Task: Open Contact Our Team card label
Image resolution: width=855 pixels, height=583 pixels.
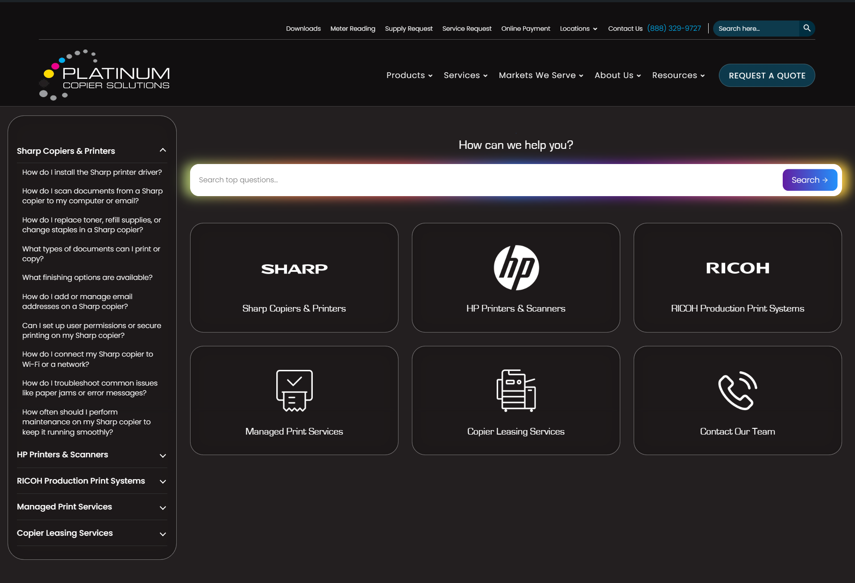Action: pos(738,431)
